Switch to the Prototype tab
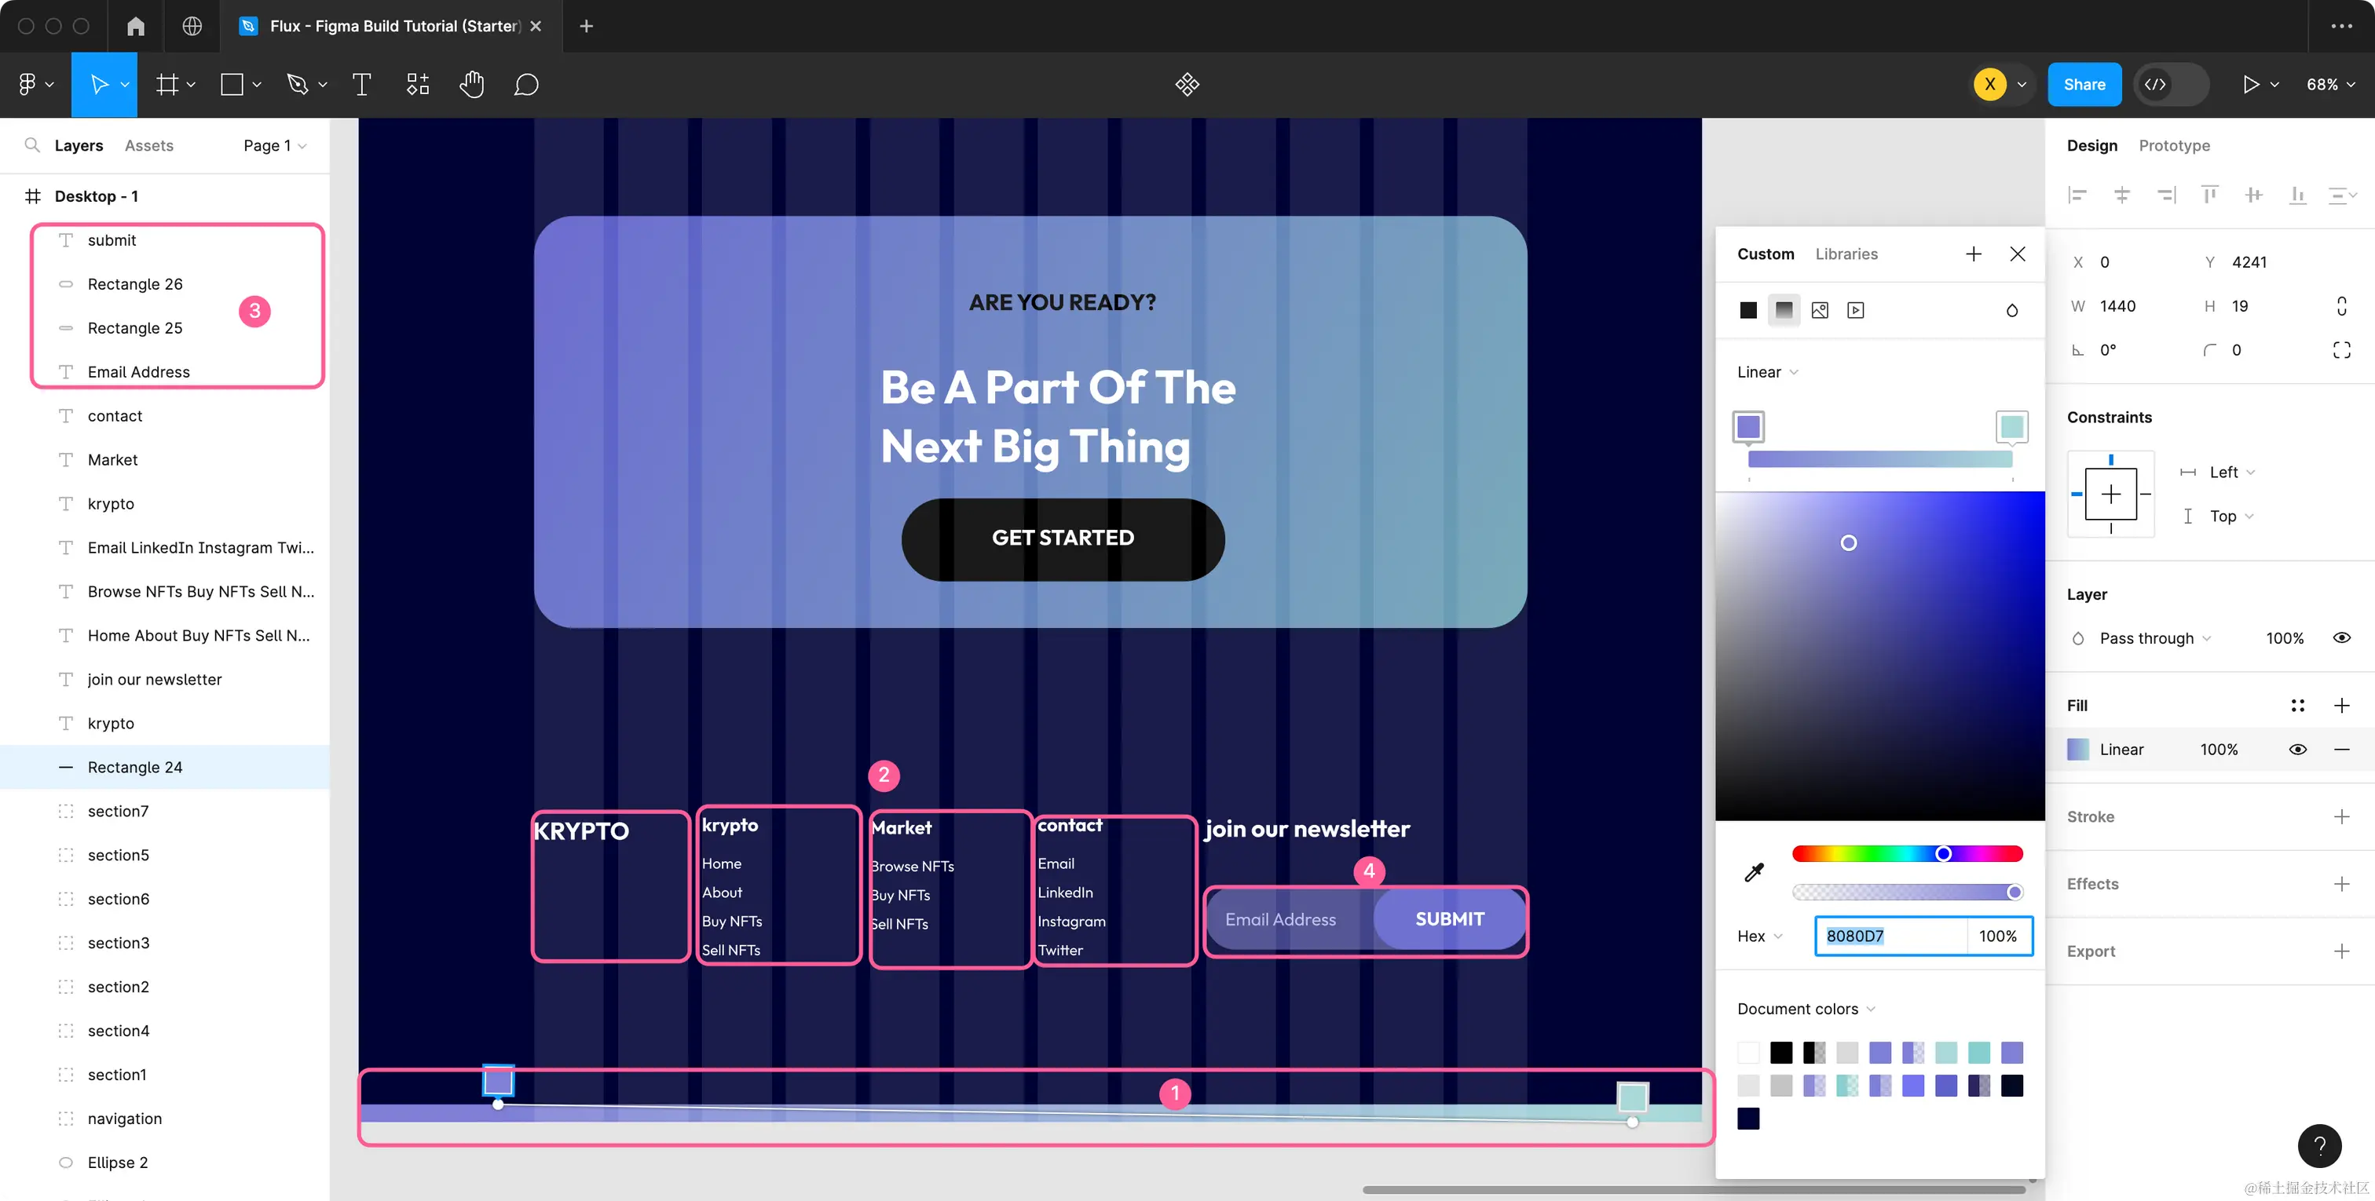The width and height of the screenshot is (2375, 1201). 2173,146
